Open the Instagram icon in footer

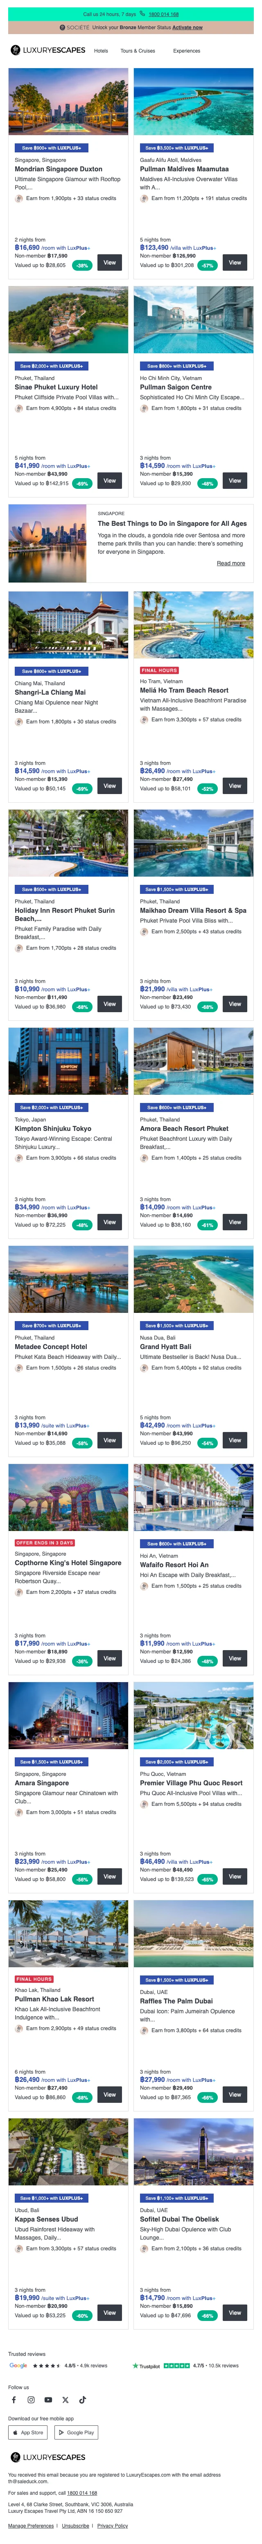[31, 2399]
